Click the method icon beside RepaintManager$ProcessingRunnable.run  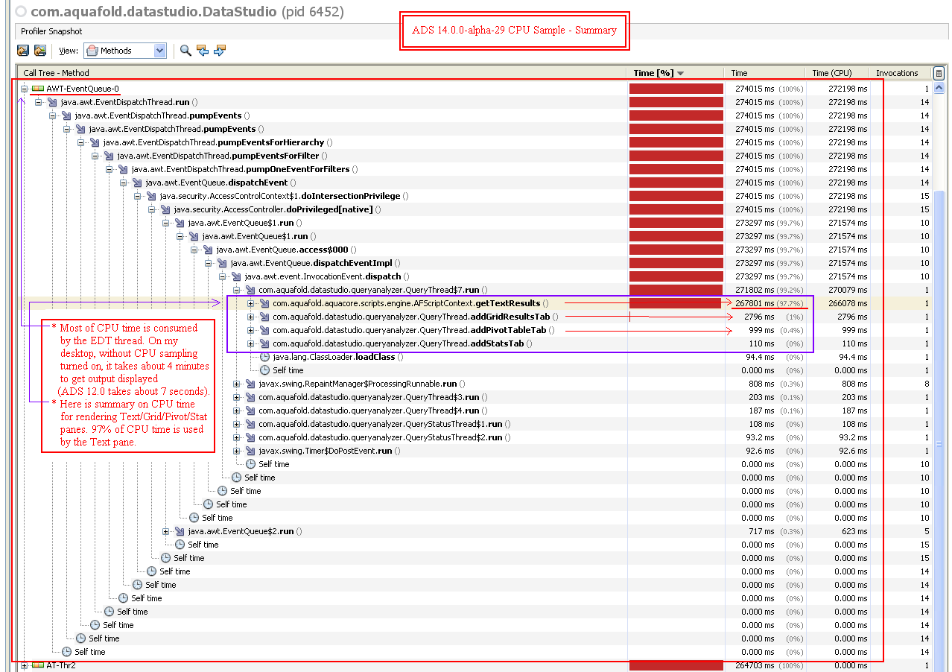pyautogui.click(x=251, y=384)
